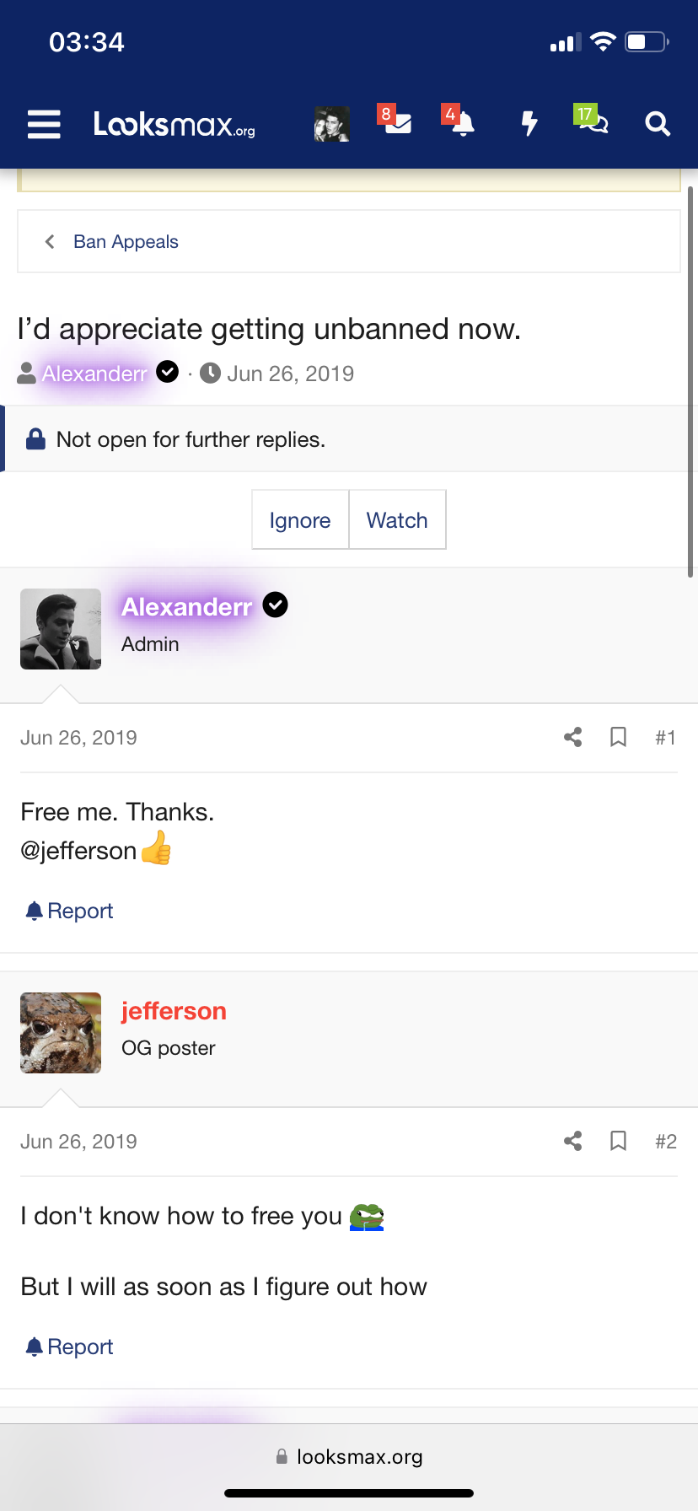Open the hamburger navigation menu
This screenshot has width=698, height=1511.
click(44, 124)
